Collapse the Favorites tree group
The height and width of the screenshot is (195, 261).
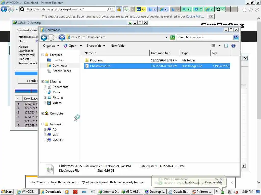[x=43, y=55]
